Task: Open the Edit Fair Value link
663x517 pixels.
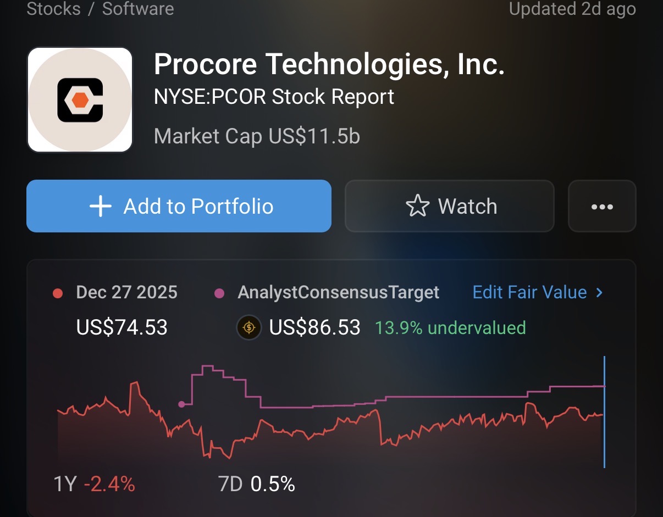Action: click(x=529, y=292)
